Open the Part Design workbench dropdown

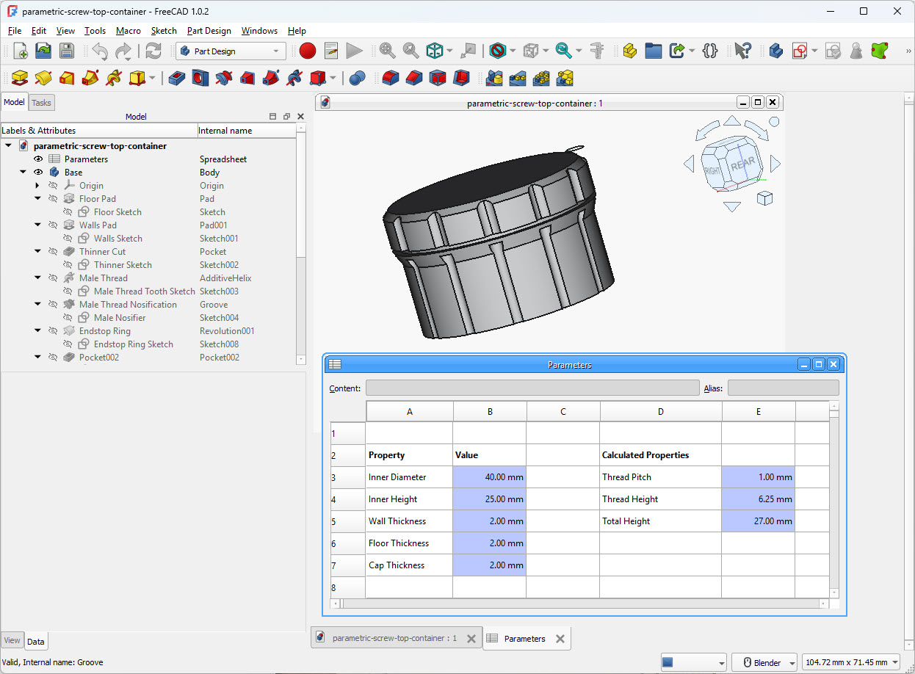[231, 51]
